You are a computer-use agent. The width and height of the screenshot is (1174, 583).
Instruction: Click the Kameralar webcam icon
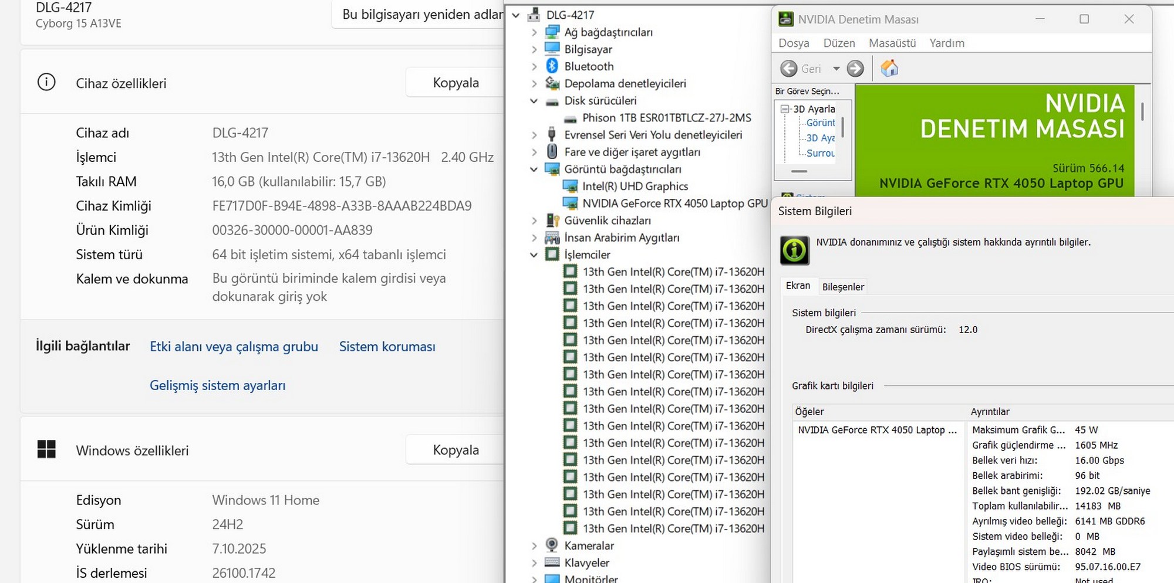pos(552,545)
